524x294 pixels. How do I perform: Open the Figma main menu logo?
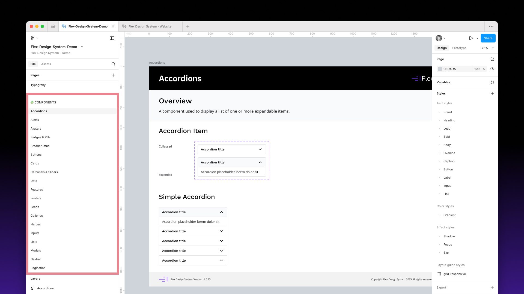point(33,38)
